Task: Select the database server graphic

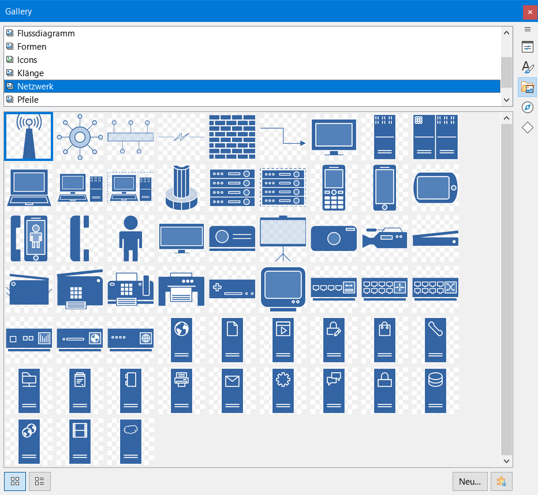Action: (435, 390)
